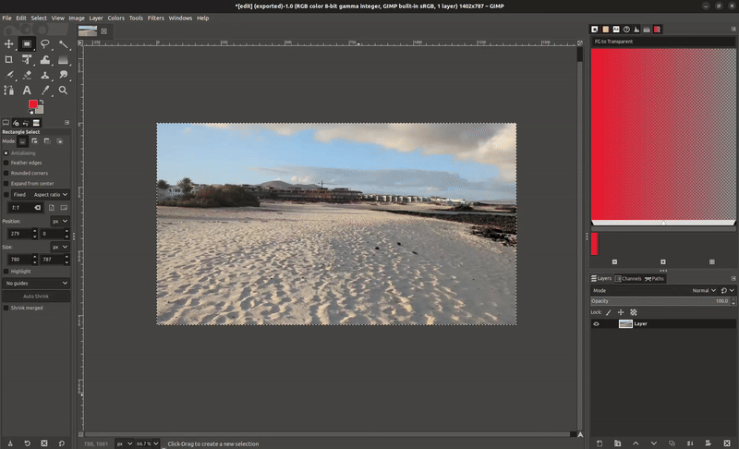Choose the Crop tool
739x449 pixels.
pos(9,59)
